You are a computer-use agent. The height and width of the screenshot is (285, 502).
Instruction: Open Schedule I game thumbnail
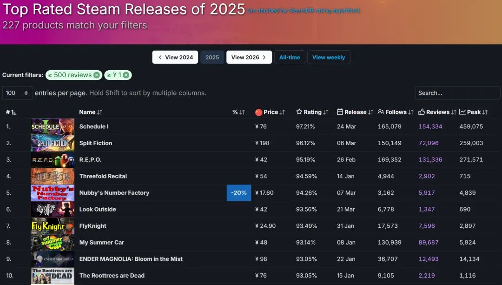(53, 126)
